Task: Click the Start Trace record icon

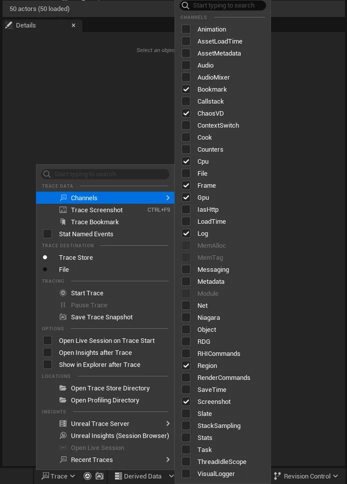Action: [x=63, y=293]
